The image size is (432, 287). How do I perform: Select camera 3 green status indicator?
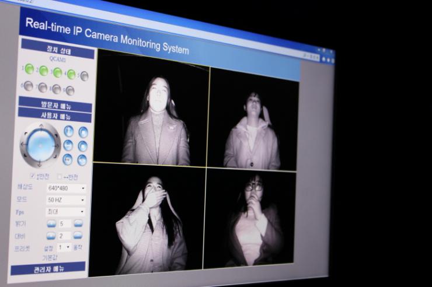tap(58, 73)
